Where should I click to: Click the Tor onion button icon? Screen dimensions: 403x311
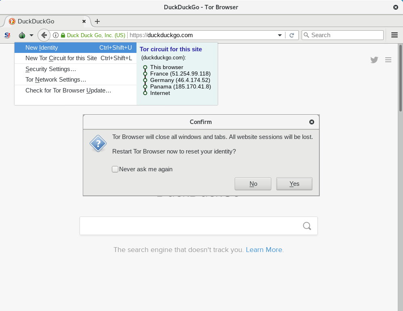tap(22, 35)
